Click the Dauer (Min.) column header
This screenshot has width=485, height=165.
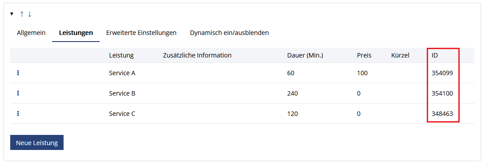coord(305,55)
